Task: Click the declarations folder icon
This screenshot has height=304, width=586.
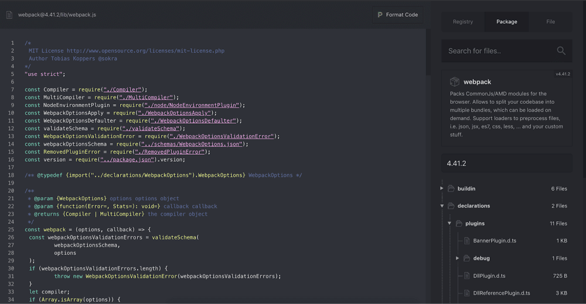Action: pos(451,206)
